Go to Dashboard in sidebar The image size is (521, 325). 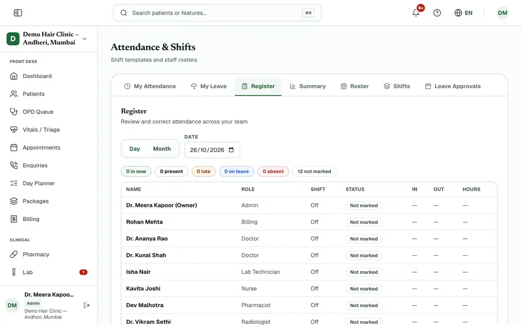pos(49,76)
